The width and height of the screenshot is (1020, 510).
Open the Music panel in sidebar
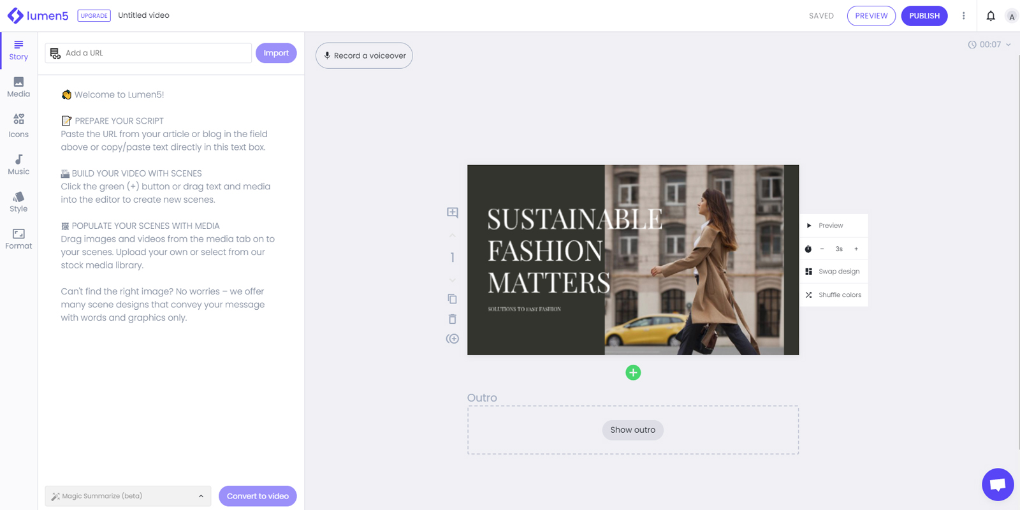pos(18,164)
